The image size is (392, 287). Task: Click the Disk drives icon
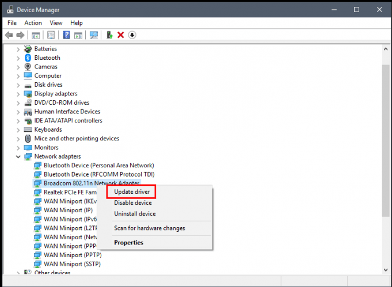pos(28,86)
